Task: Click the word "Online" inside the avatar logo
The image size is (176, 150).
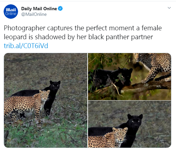Action: click(11, 14)
